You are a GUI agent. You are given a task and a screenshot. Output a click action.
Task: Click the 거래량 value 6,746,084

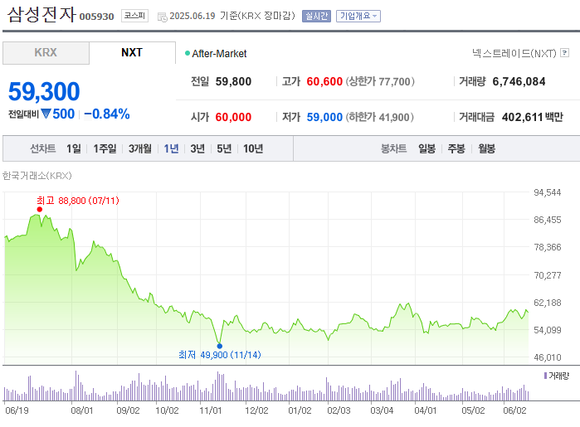click(x=519, y=81)
